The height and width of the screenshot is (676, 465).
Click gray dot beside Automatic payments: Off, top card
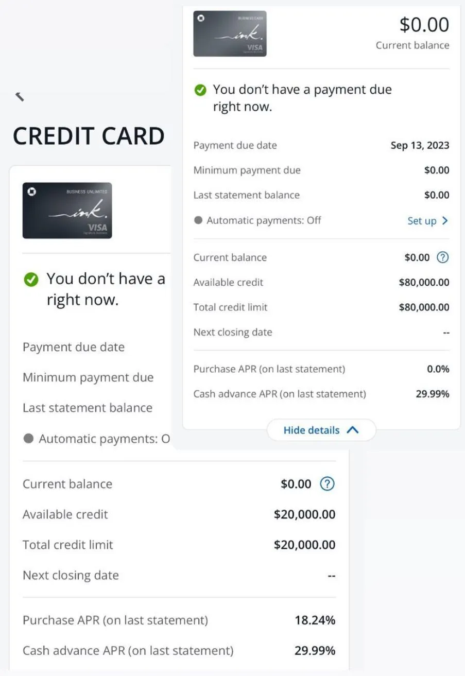tap(198, 220)
